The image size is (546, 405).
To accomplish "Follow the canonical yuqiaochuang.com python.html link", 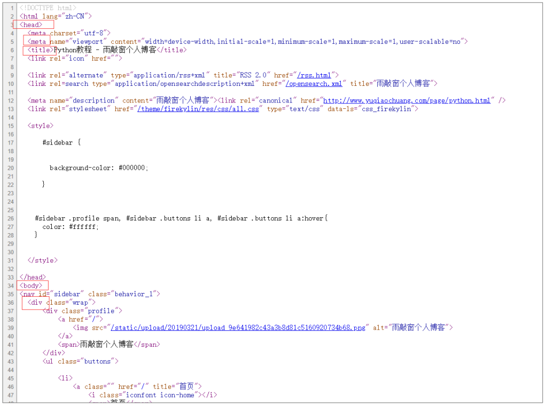I will (407, 100).
